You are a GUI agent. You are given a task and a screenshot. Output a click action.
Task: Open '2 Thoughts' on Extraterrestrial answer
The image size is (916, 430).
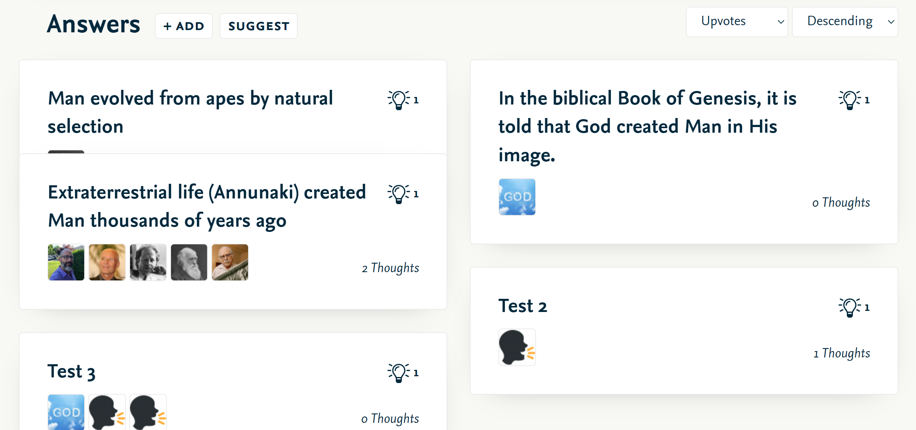[390, 268]
